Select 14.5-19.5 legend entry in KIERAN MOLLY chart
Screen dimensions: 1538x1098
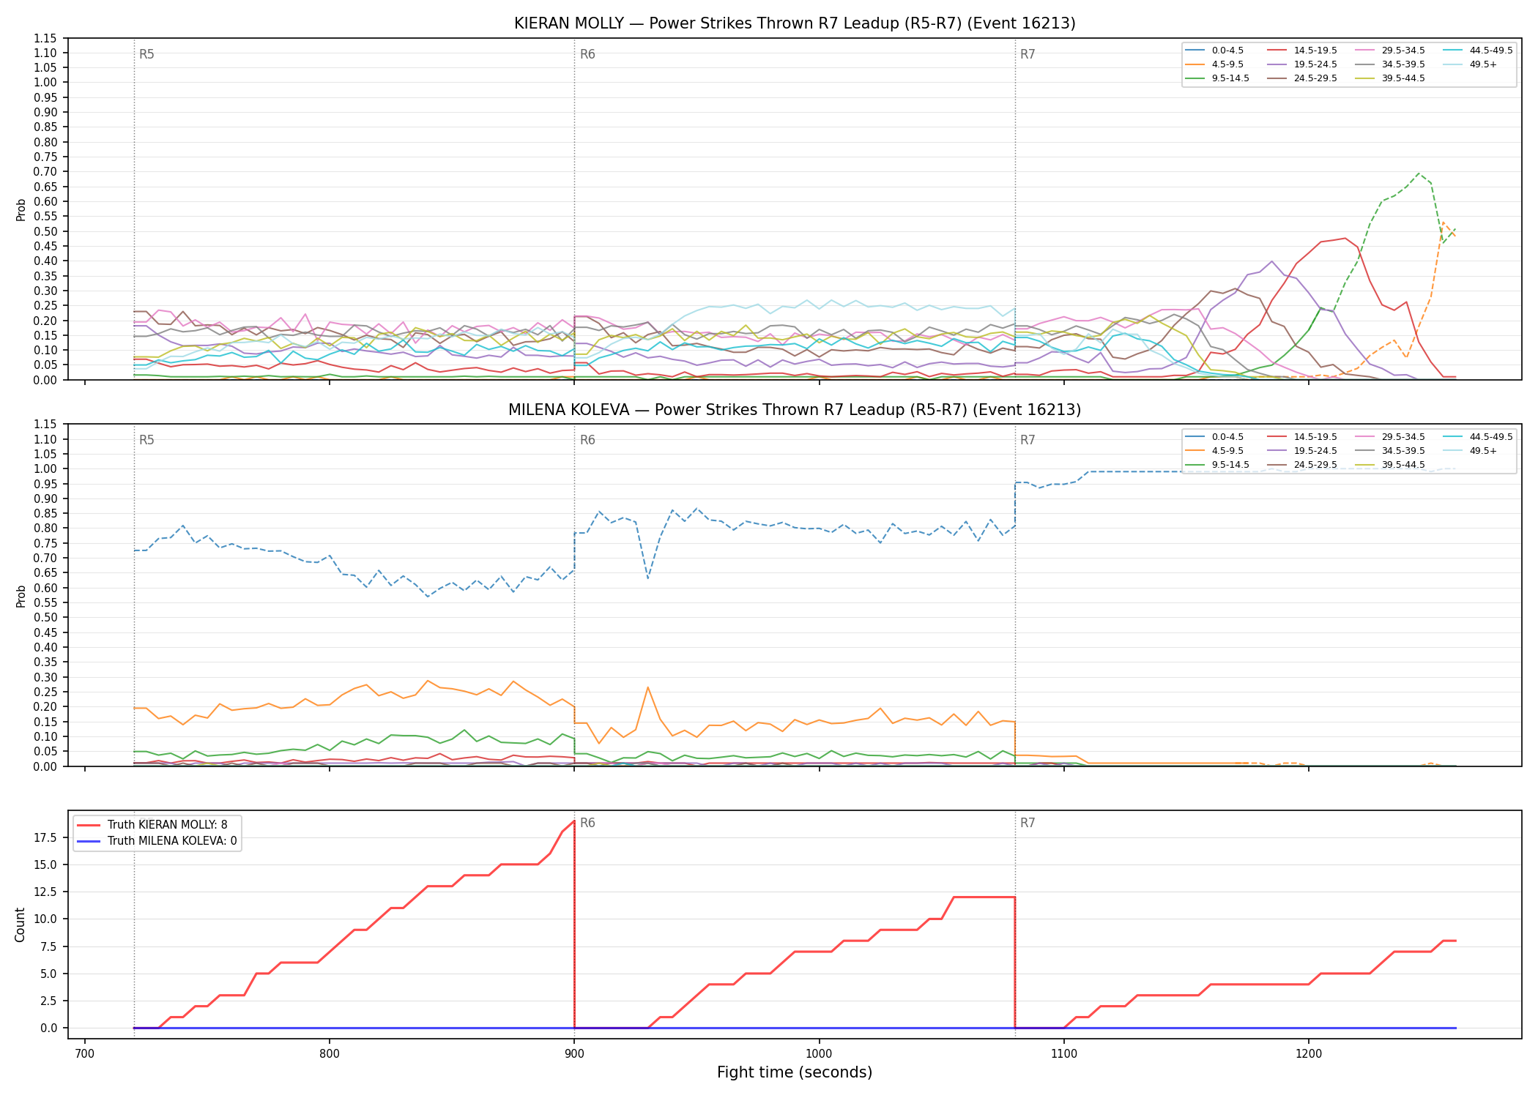pyautogui.click(x=1302, y=51)
